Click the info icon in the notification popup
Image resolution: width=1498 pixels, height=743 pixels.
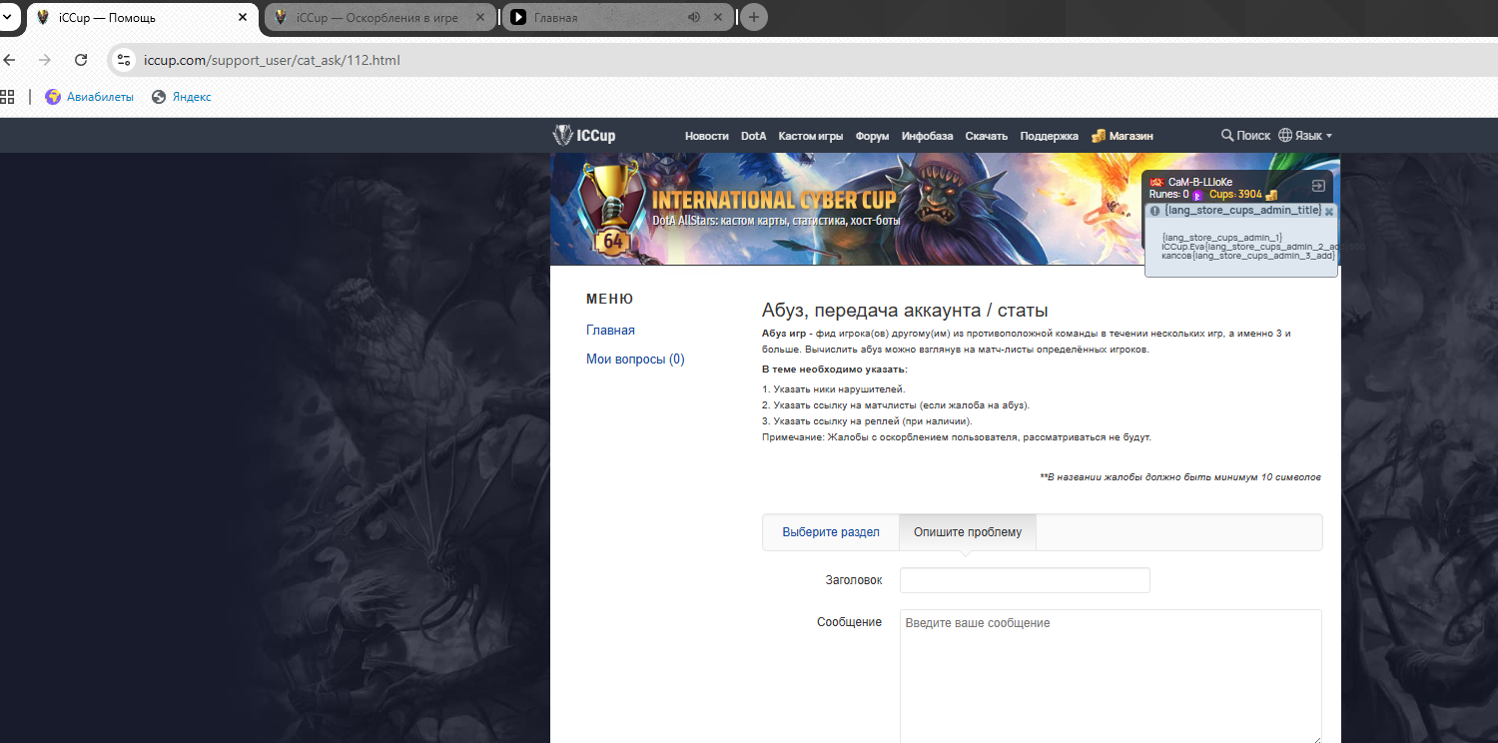coord(1154,211)
